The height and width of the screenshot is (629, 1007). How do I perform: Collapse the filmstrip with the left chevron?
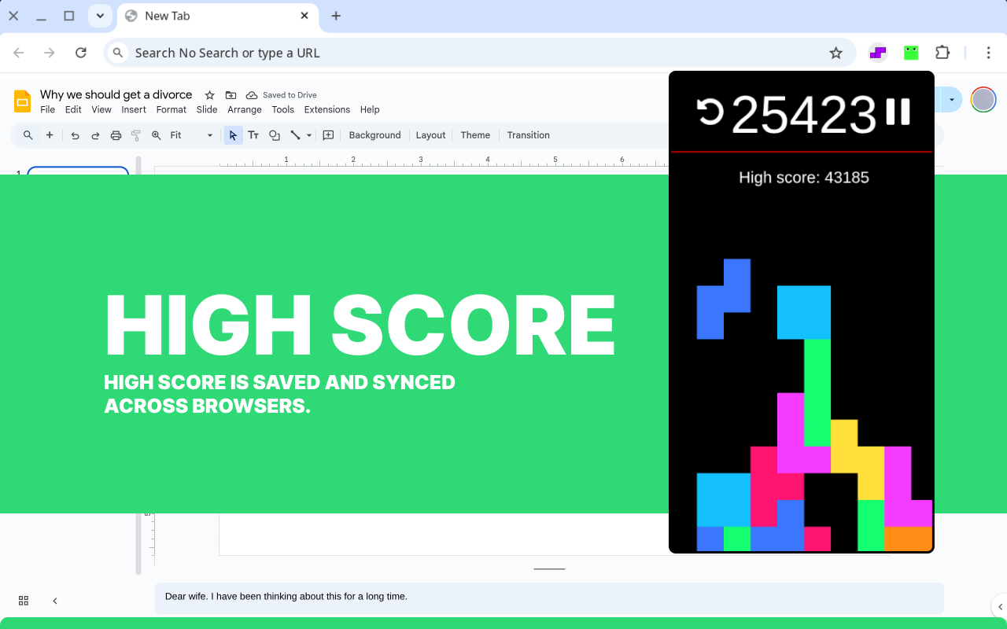55,601
